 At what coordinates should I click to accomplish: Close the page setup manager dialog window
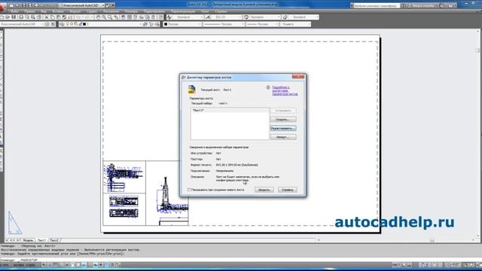[298, 77]
